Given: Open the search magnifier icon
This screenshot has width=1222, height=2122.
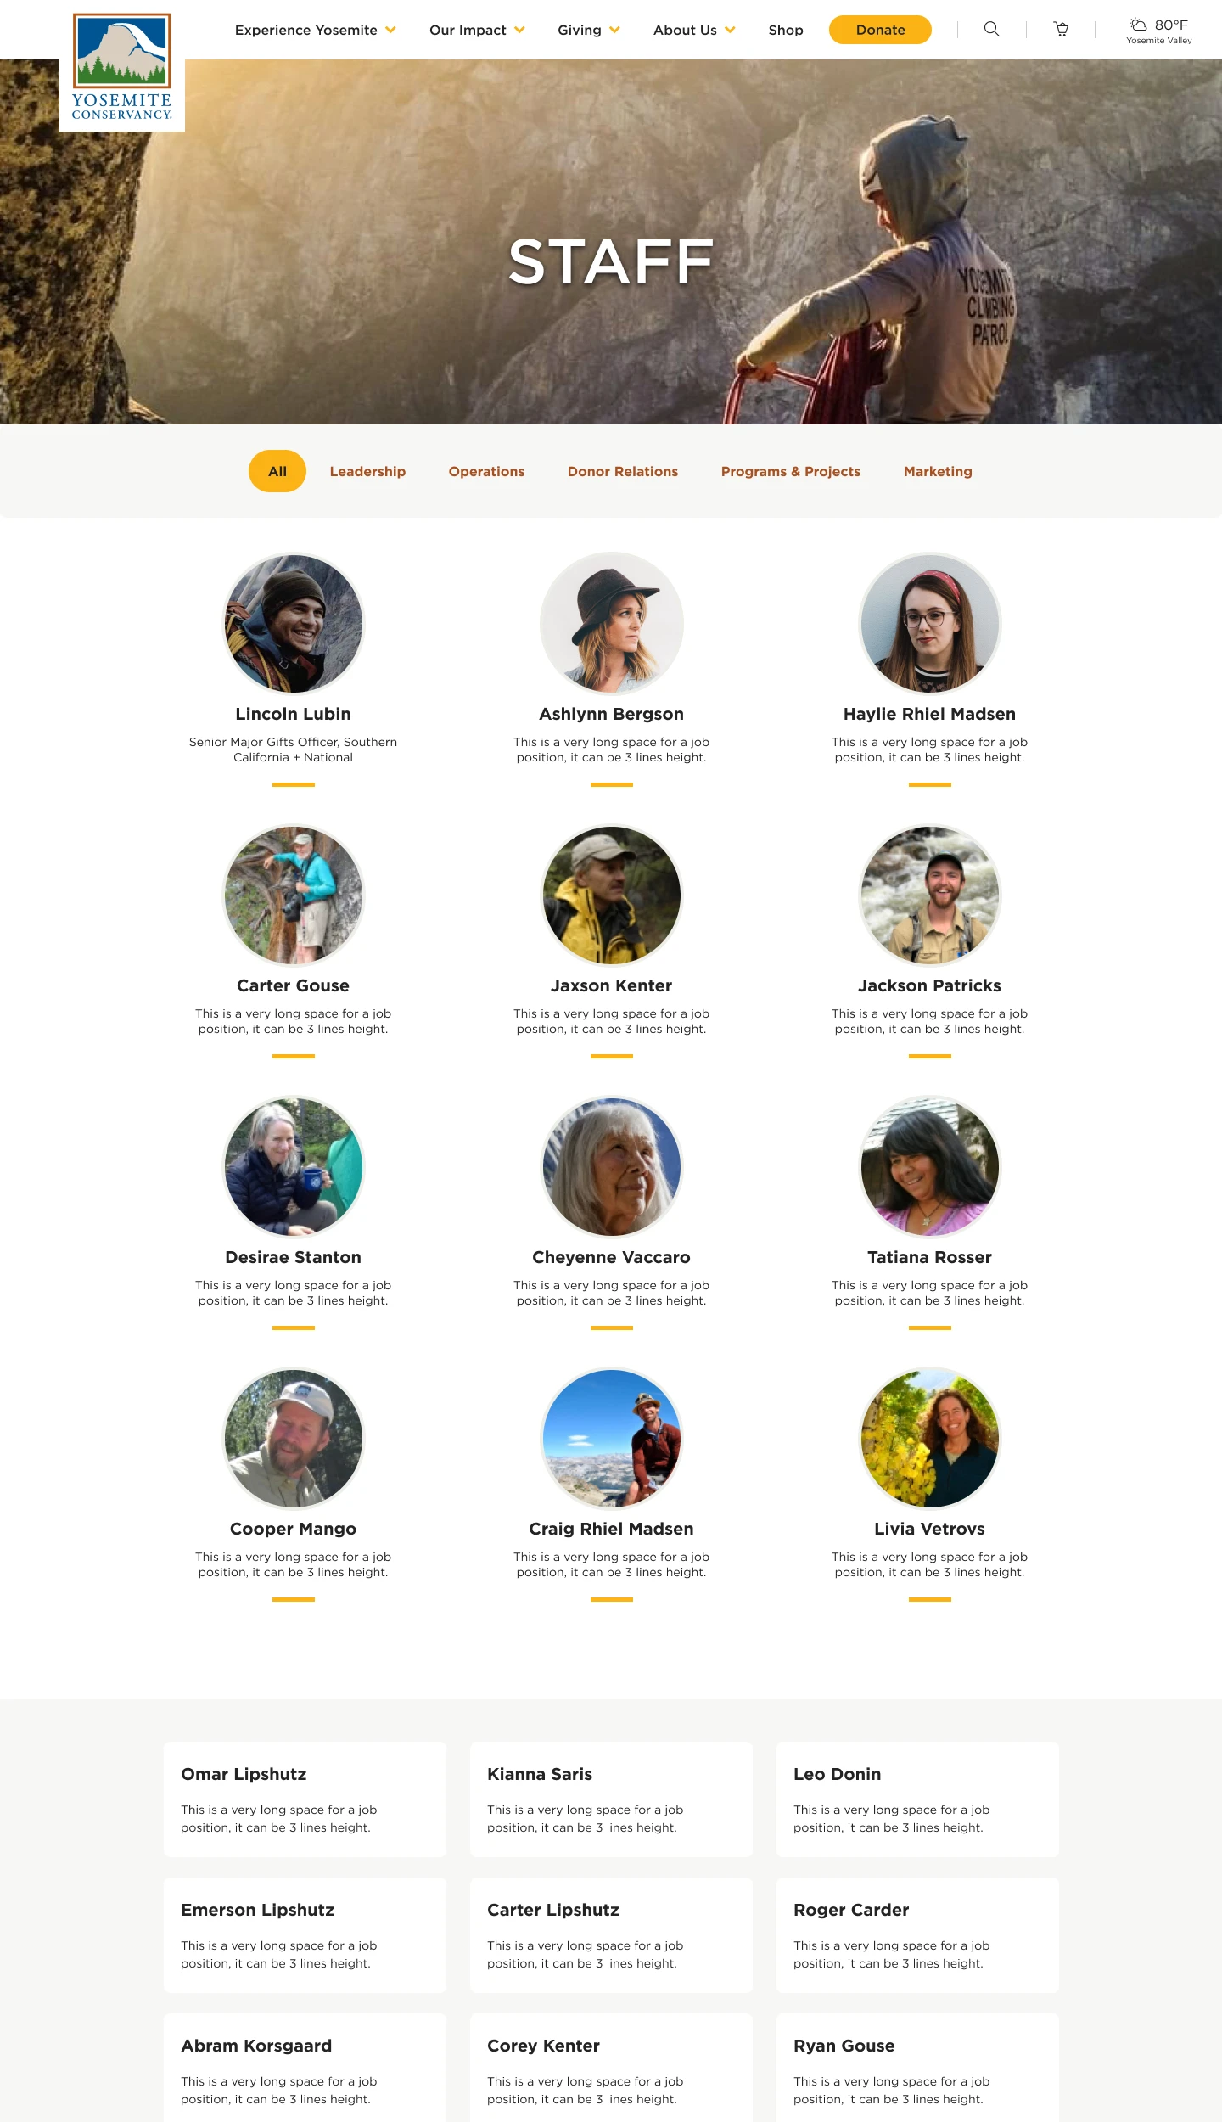Looking at the screenshot, I should 991,30.
